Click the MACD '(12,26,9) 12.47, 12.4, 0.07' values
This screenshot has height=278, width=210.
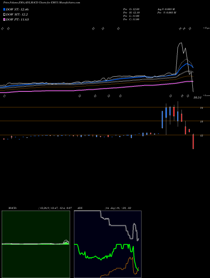[x=55, y=208]
